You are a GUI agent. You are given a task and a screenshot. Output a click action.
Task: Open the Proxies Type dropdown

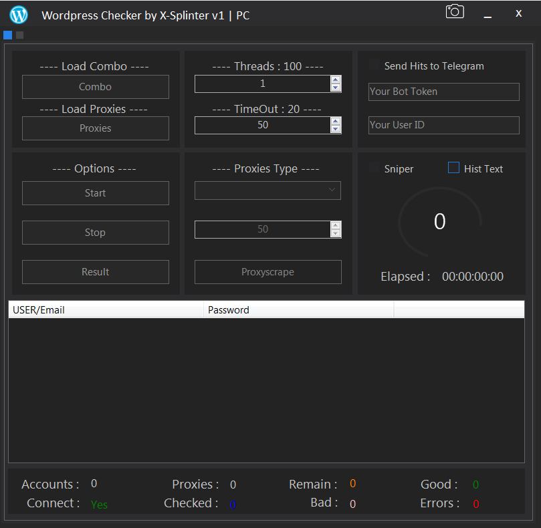(267, 190)
